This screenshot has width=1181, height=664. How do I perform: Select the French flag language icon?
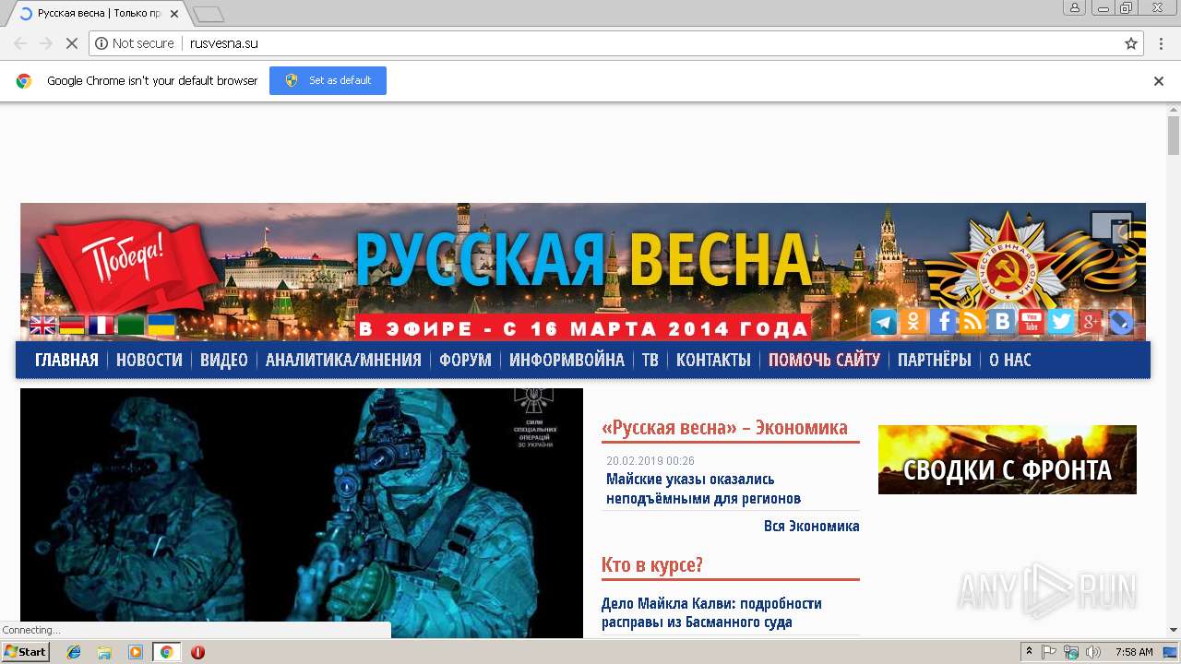pyautogui.click(x=101, y=325)
